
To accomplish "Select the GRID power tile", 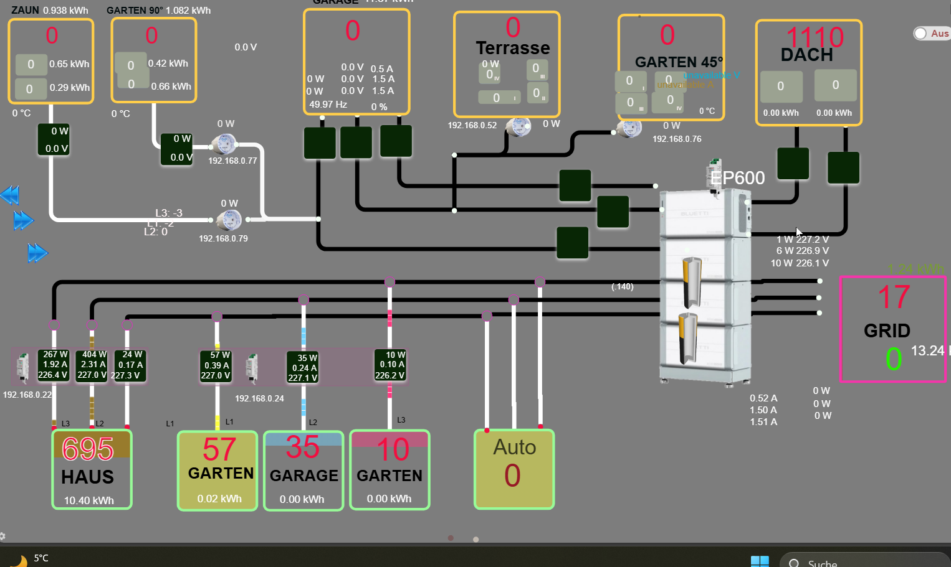I will (x=892, y=329).
